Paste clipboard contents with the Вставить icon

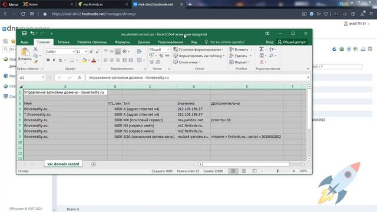pyautogui.click(x=25, y=52)
